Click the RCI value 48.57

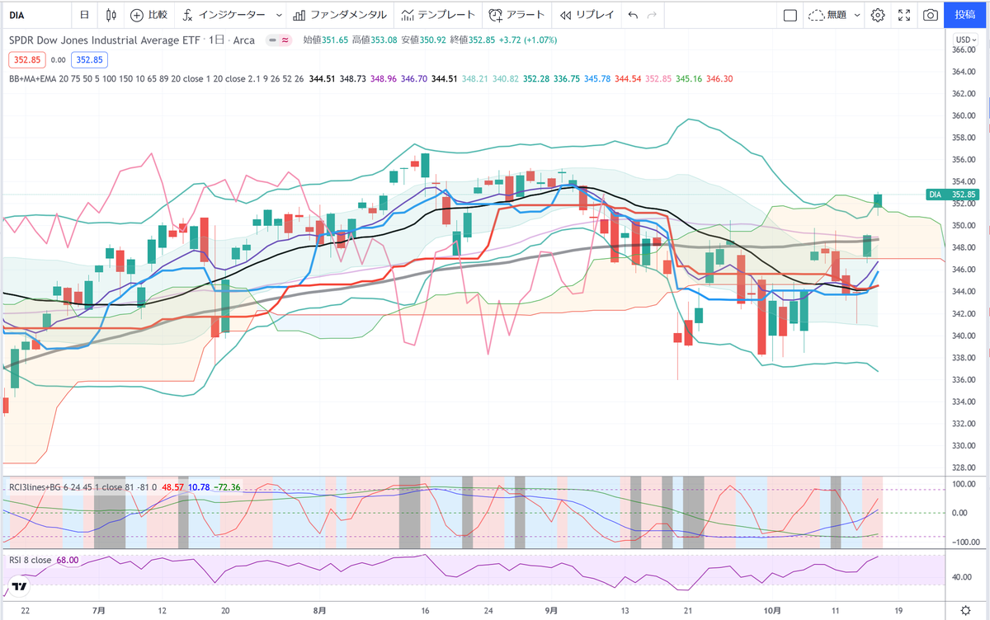[174, 486]
